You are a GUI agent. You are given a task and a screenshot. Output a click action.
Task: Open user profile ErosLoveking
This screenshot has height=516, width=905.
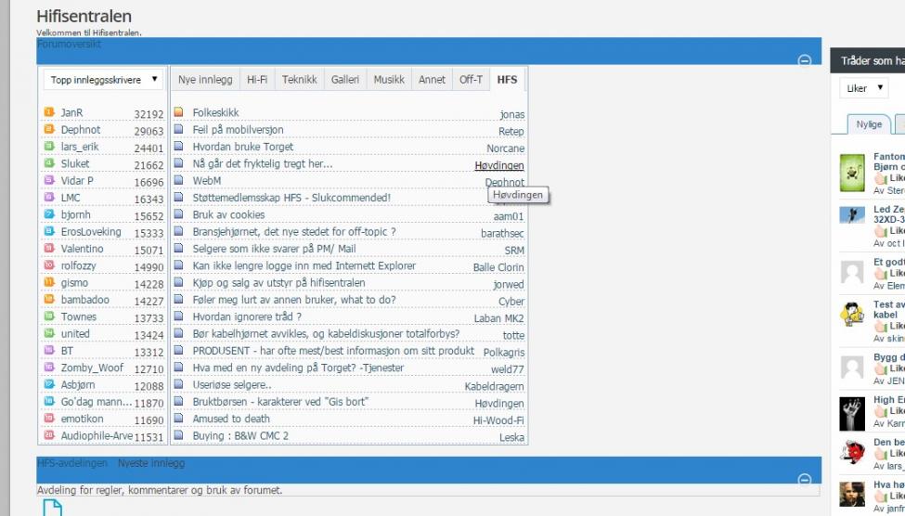tap(91, 231)
